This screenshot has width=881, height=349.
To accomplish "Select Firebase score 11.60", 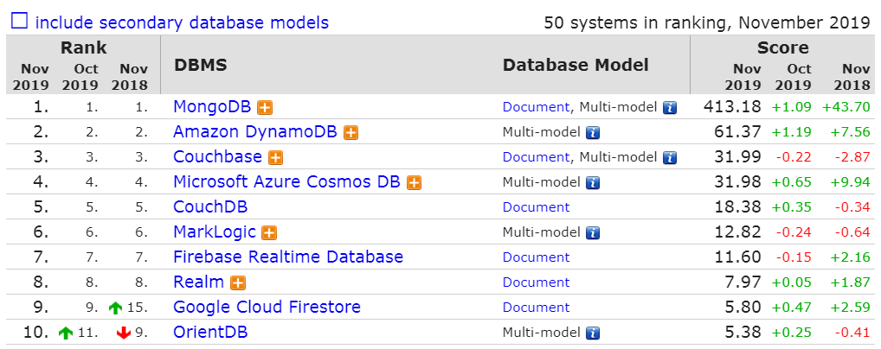I will pos(737,257).
